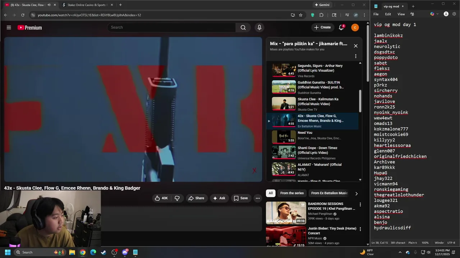Open Notepad Edit menu
Viewport: 460px width, 258px height.
[x=388, y=14]
